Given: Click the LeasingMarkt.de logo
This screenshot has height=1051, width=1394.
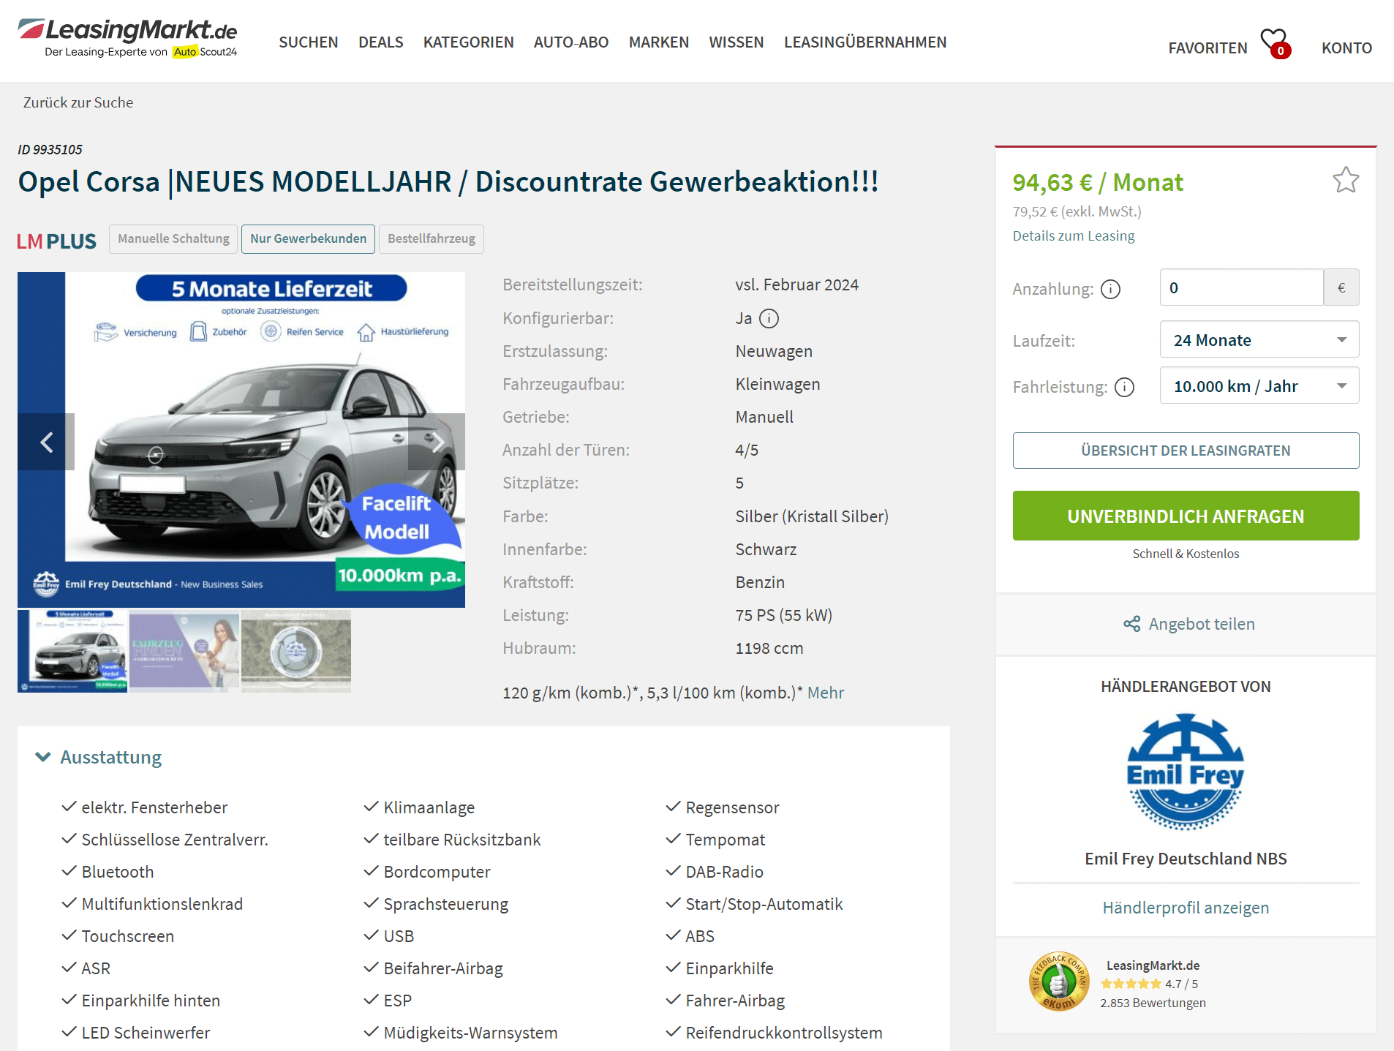Looking at the screenshot, I should 127,38.
